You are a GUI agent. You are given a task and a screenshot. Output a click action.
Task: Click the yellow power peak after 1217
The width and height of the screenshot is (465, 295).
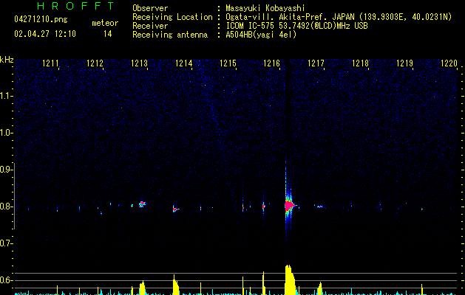coord(319,288)
